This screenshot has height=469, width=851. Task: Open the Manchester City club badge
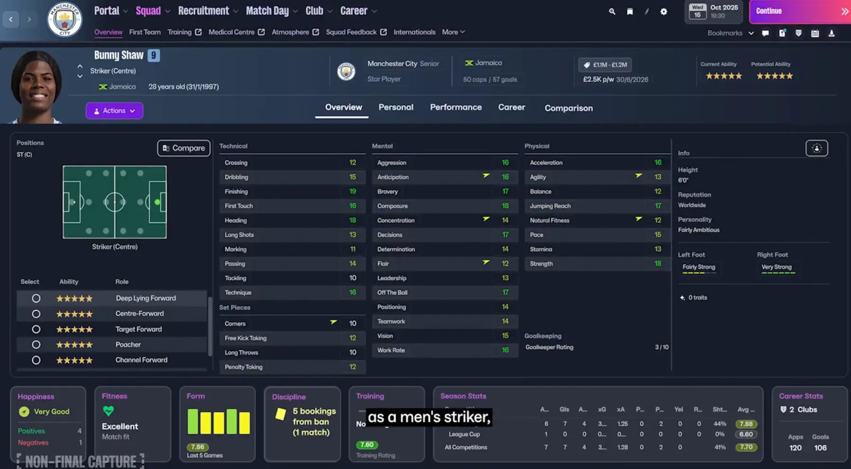(x=64, y=19)
